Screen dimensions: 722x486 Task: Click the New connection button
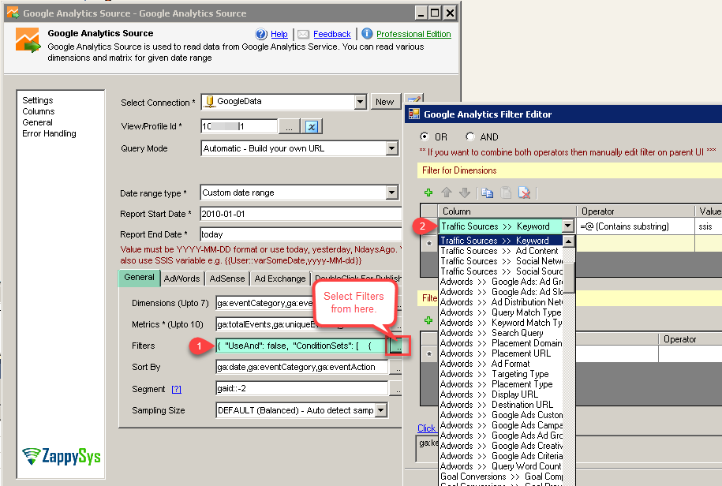click(384, 102)
